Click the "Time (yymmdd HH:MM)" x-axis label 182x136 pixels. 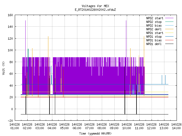click(x=96, y=133)
